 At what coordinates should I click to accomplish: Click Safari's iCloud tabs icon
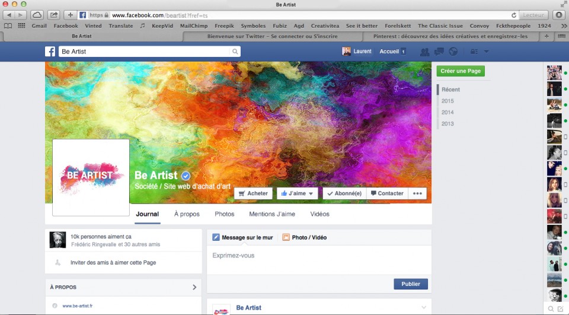(37, 15)
